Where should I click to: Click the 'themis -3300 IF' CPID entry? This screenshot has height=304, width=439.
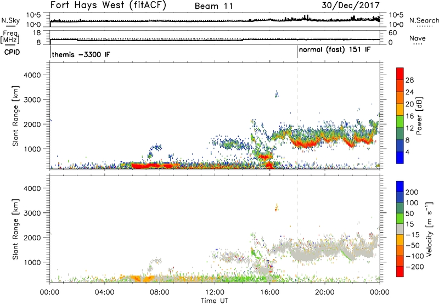pyautogui.click(x=81, y=54)
